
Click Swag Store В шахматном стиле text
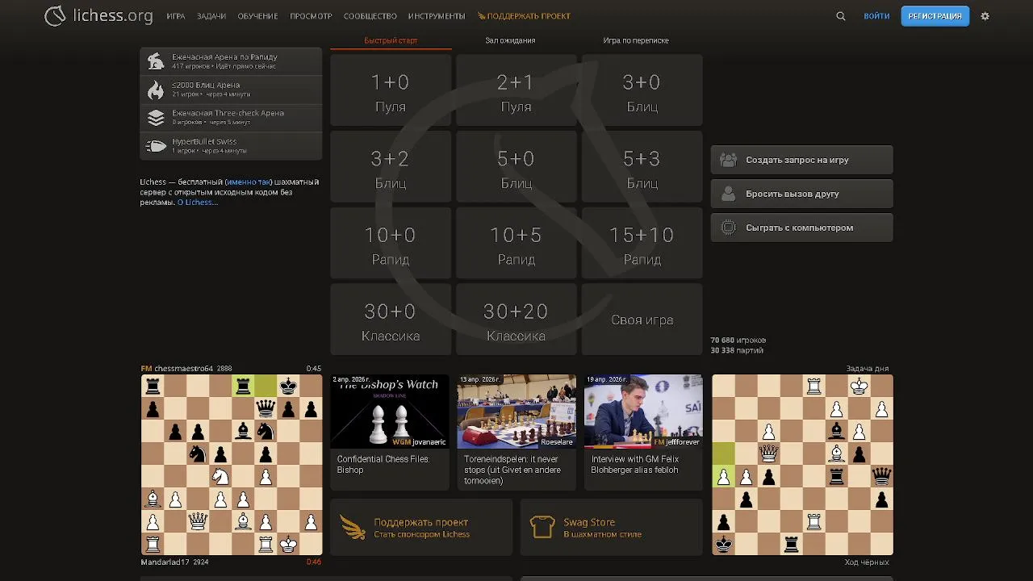602,528
